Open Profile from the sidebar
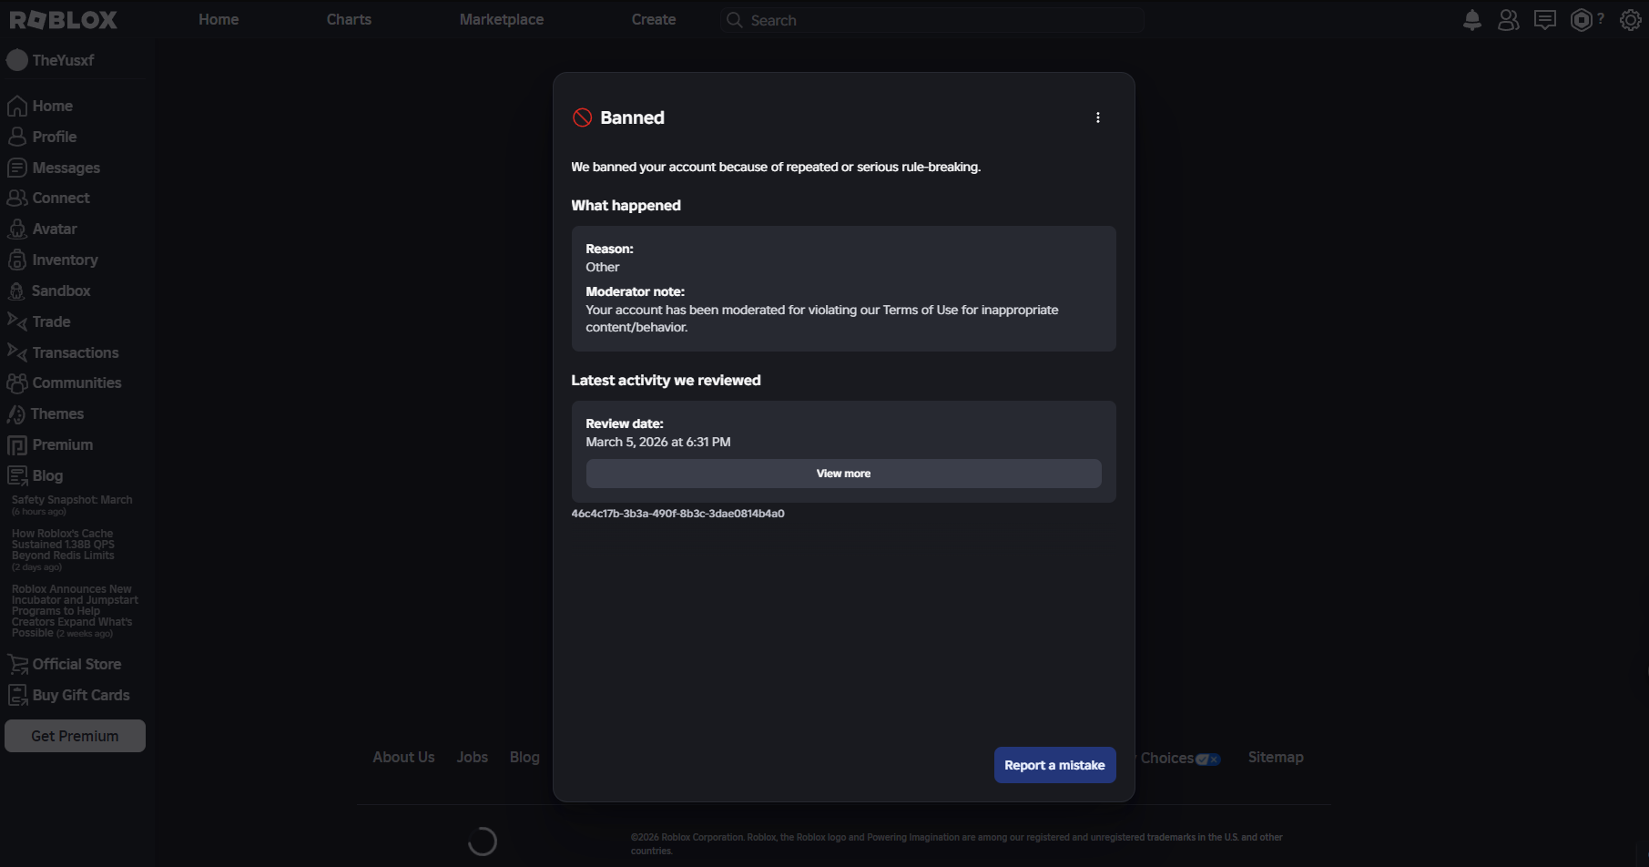 (43, 137)
